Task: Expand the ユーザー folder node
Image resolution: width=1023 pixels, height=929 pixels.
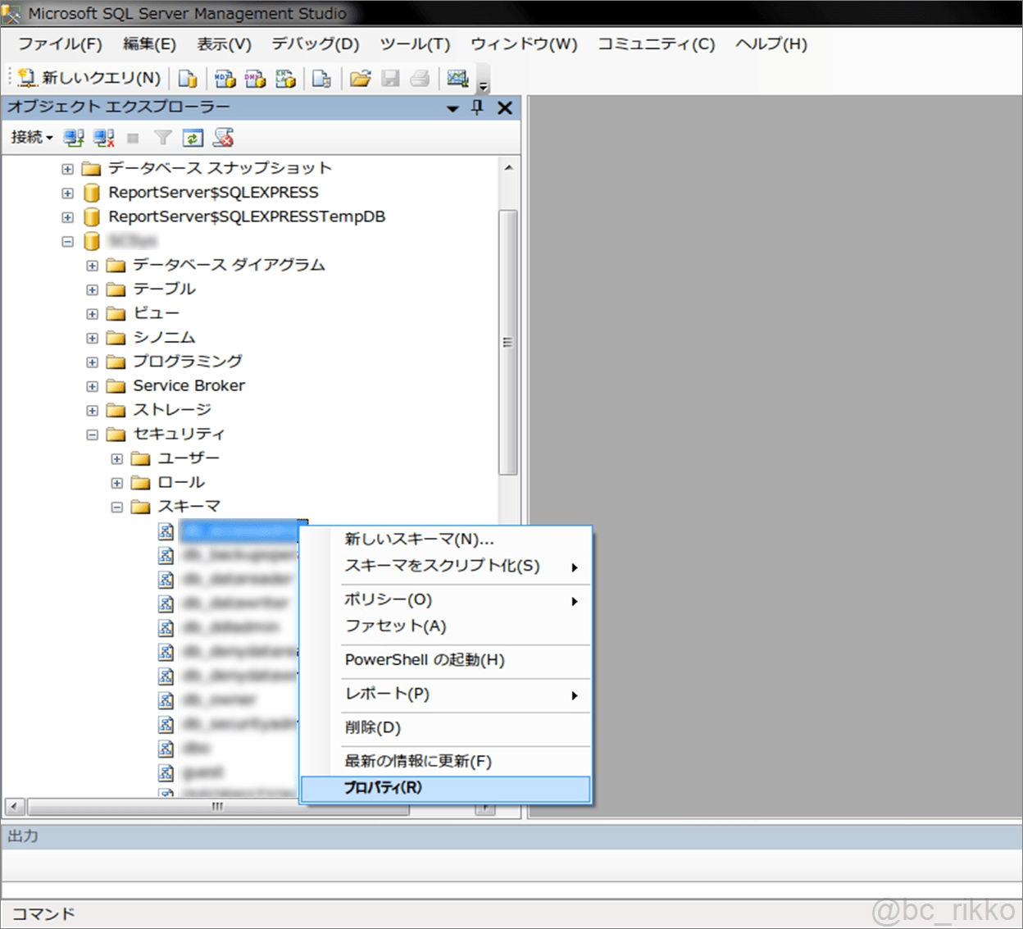Action: (116, 459)
